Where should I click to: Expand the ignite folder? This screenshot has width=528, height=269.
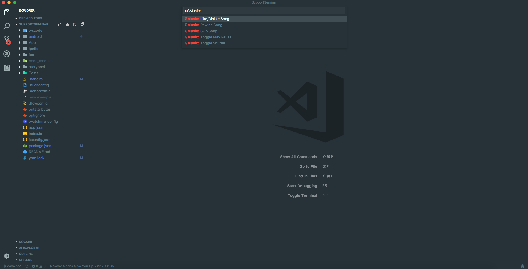click(x=34, y=49)
